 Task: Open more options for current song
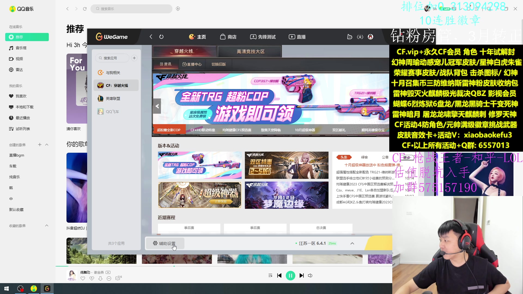(109, 278)
